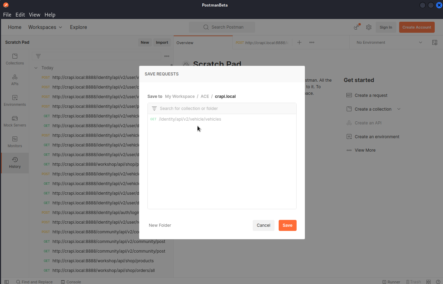
Task: Switch to the Overview tab
Action: tap(185, 43)
